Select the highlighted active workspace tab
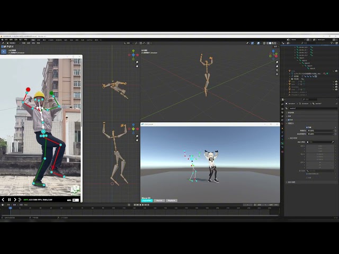The image size is (339, 254). coord(33,40)
